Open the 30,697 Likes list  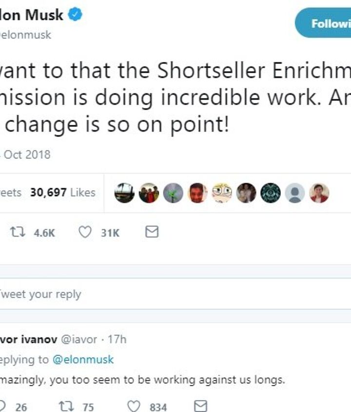(62, 193)
